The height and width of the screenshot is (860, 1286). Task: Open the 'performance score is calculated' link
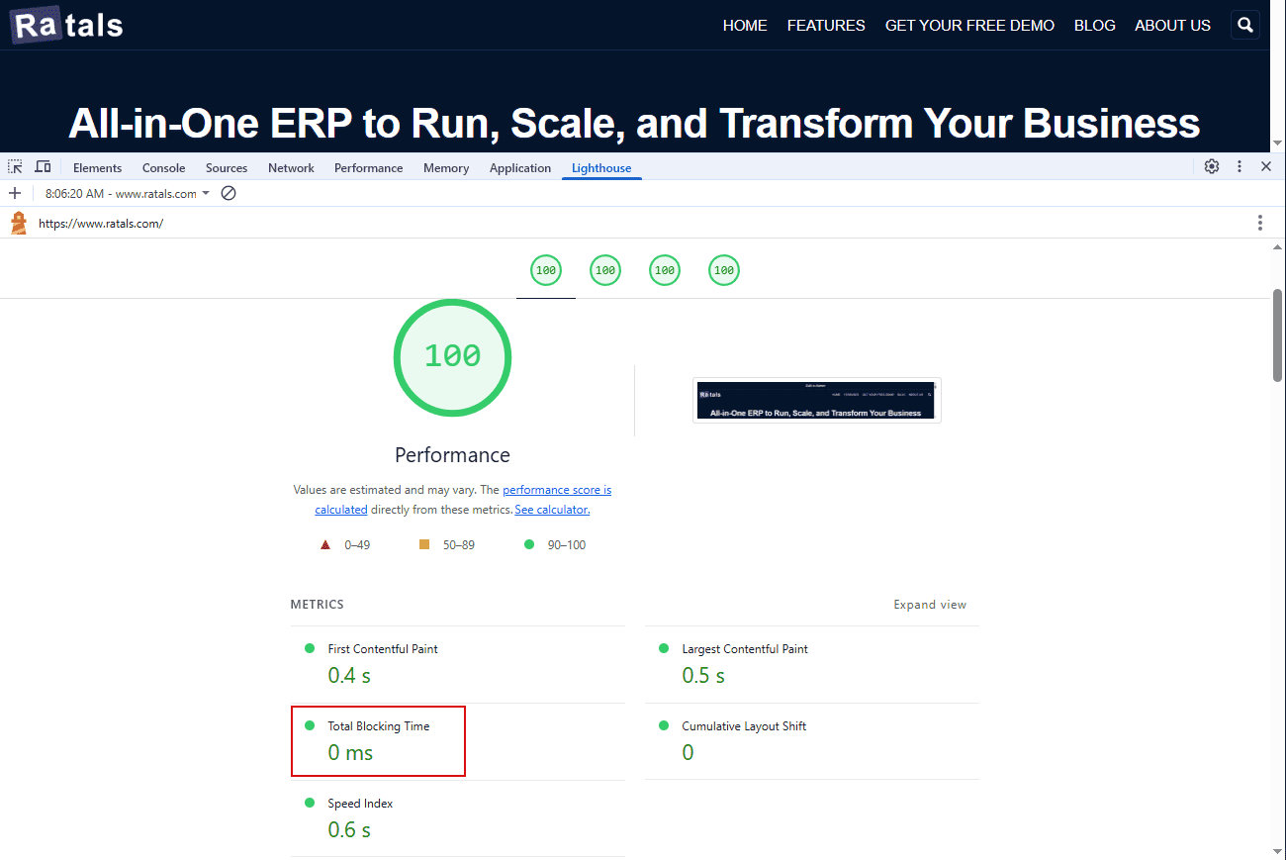pyautogui.click(x=556, y=490)
